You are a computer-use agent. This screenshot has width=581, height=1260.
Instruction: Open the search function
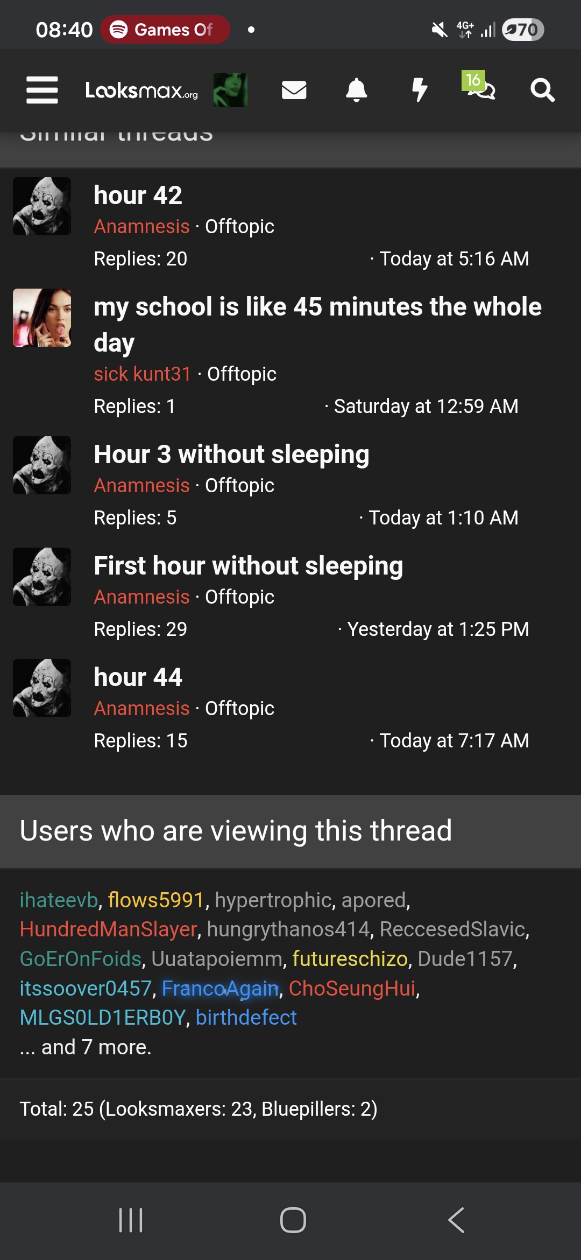(x=542, y=90)
